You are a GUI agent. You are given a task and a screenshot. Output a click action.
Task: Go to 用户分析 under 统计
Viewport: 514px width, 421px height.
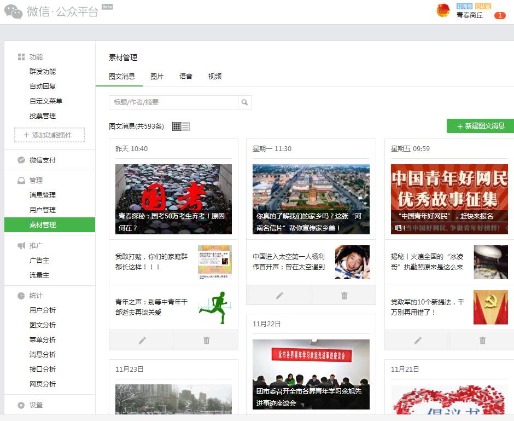(x=43, y=310)
